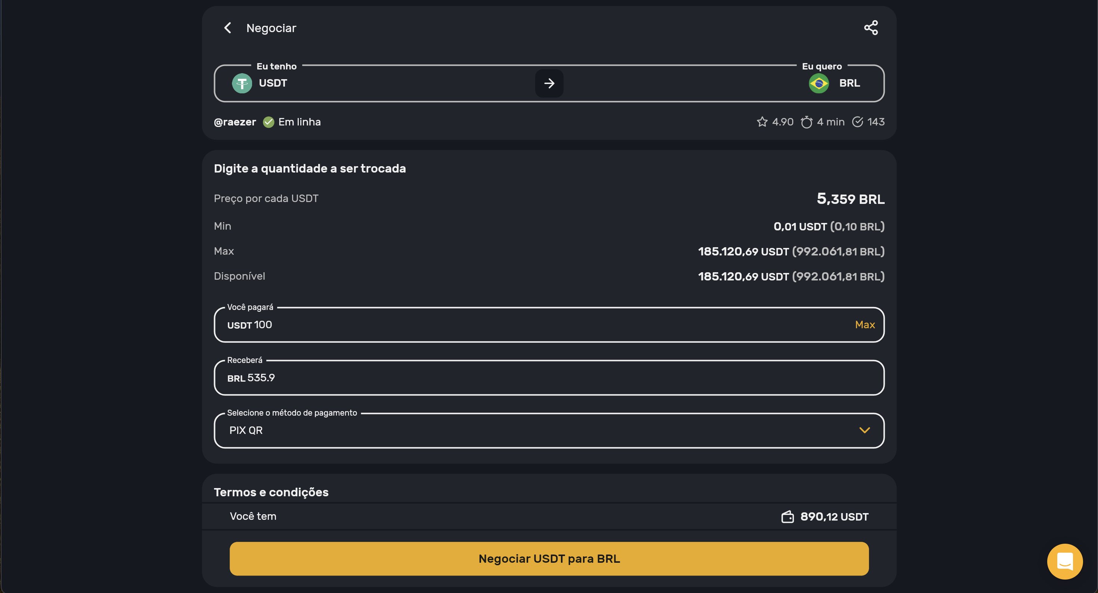Click the wallet icon beside 890,12 USDT
Screen dimensions: 1098x593
(x=787, y=517)
